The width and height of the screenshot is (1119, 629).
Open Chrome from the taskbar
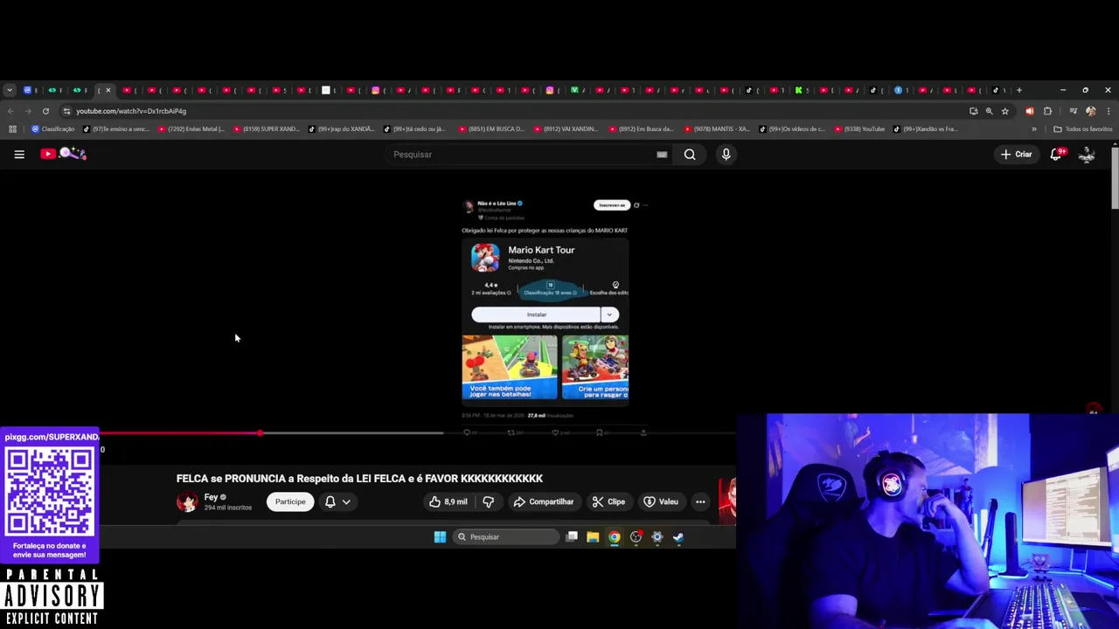pyautogui.click(x=615, y=537)
